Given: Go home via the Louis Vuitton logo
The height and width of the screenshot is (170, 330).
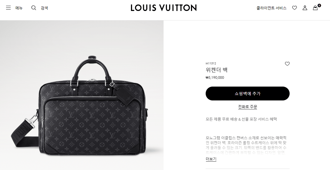Looking at the screenshot, I should (x=164, y=8).
